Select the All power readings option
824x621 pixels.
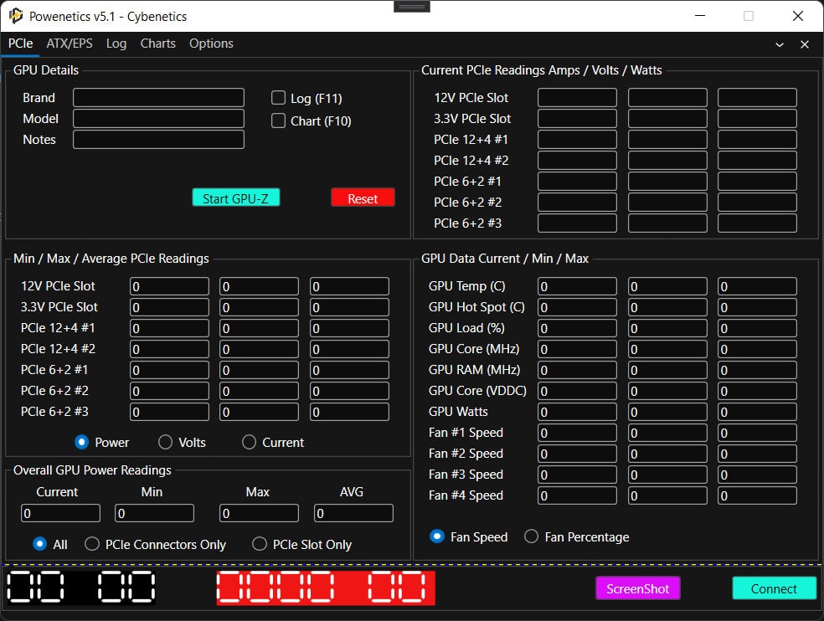pos(39,544)
